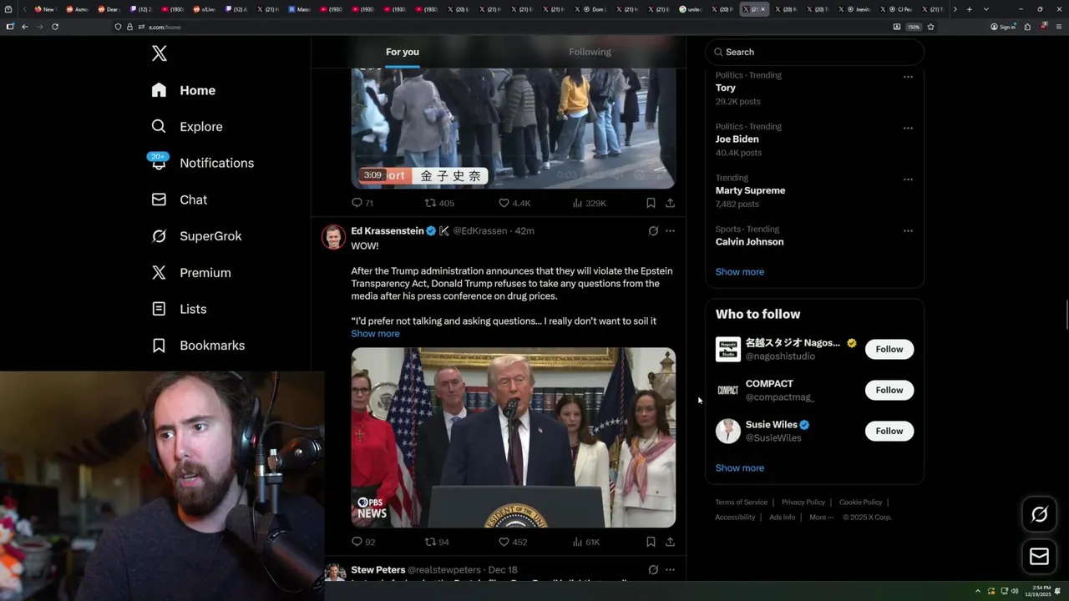Viewport: 1069px width, 601px height.
Task: Follow the Susie Wiles account
Action: 889,431
